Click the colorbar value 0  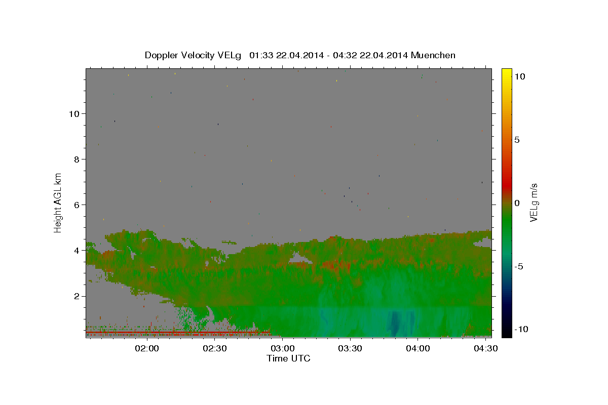coord(517,202)
